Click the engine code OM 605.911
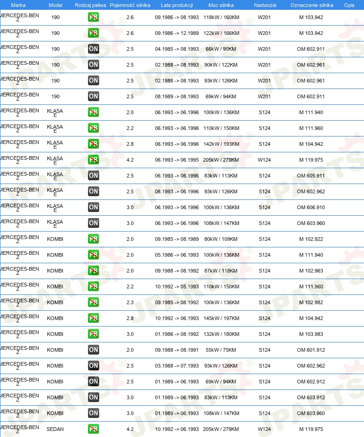The width and height of the screenshot is (364, 437). 311,176
